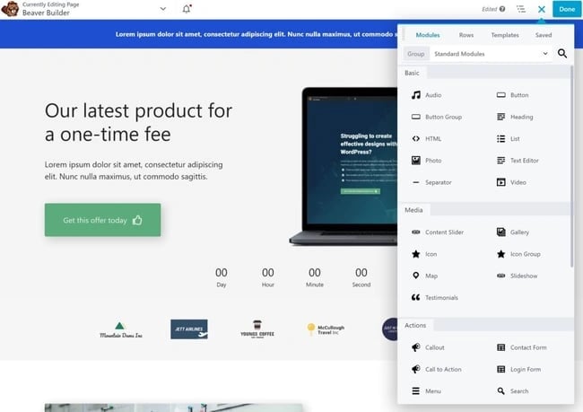The width and height of the screenshot is (583, 412).
Task: Click the Beaver Builder logo
Action: coord(10,9)
